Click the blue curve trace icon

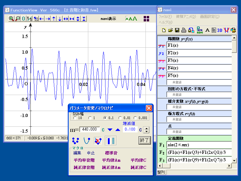point(87,141)
